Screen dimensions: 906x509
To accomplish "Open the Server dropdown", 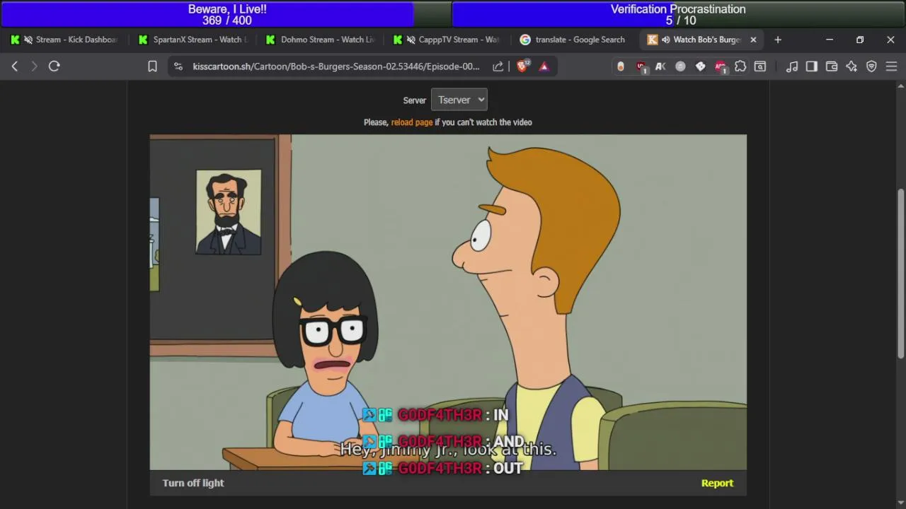I will point(459,100).
